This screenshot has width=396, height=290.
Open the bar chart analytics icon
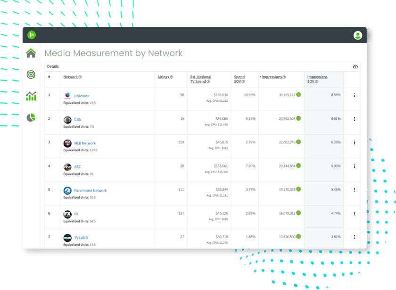31,96
